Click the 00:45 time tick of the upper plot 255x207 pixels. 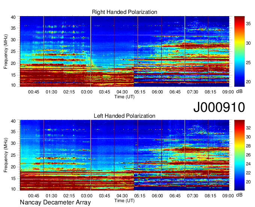click(34, 92)
